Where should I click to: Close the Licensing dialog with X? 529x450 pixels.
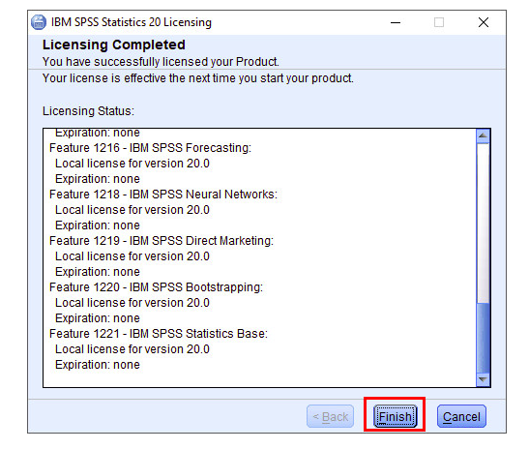[484, 22]
